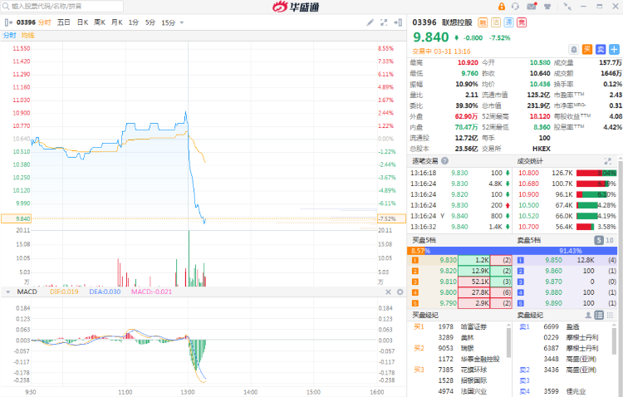Open more time period dropdown arrow
The width and height of the screenshot is (623, 397).
click(x=183, y=22)
